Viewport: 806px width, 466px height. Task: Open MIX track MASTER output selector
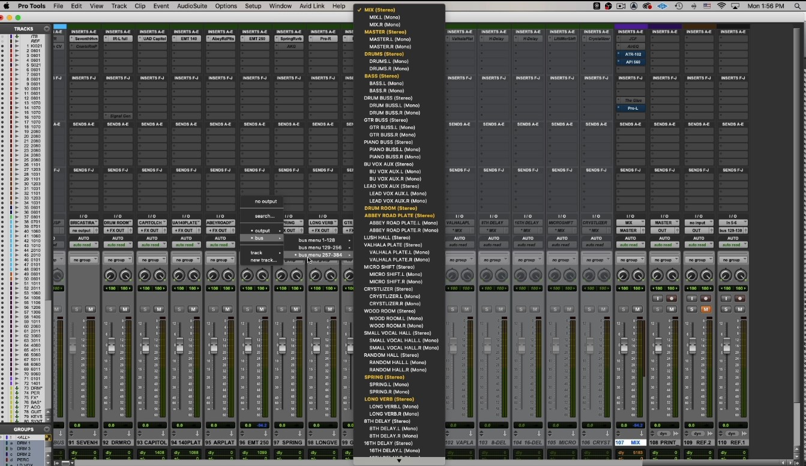628,230
